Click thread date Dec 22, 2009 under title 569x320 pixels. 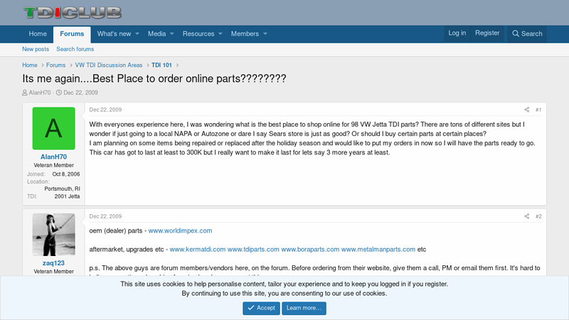(80, 92)
